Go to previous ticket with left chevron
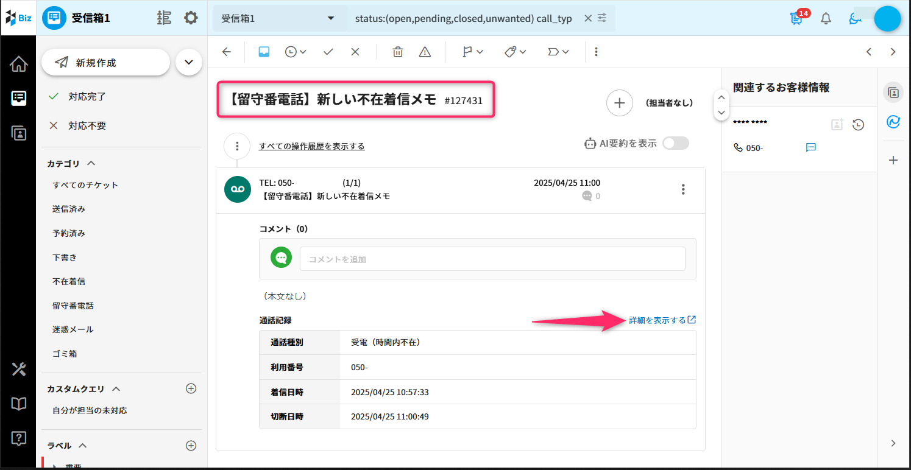This screenshot has height=470, width=911. pos(869,52)
